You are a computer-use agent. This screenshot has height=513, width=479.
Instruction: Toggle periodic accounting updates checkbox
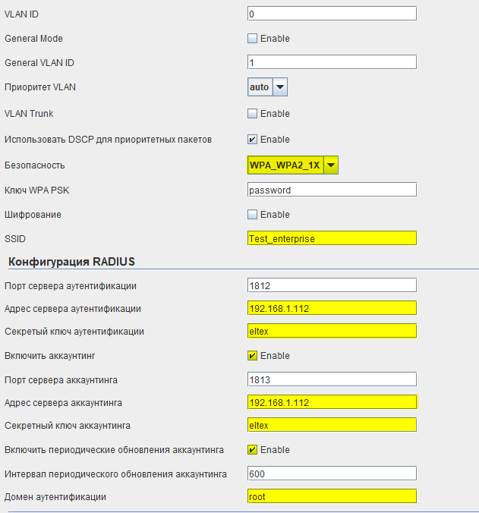click(x=252, y=450)
